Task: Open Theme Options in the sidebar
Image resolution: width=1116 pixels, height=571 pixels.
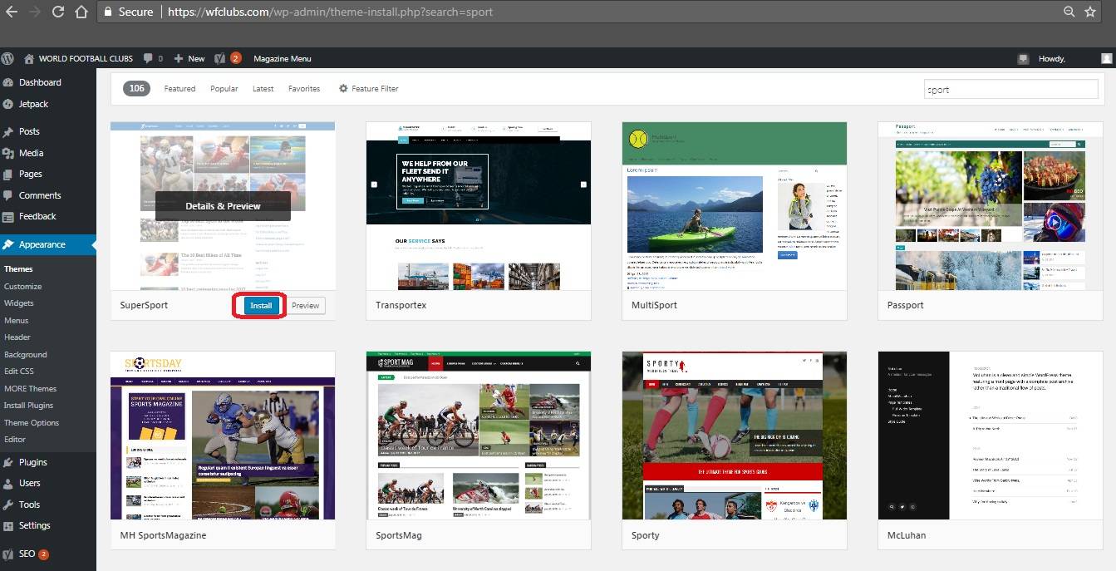Action: [x=32, y=422]
